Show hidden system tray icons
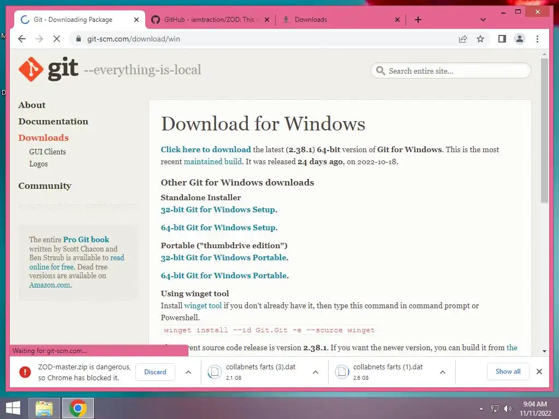The width and height of the screenshot is (559, 419). 481,409
